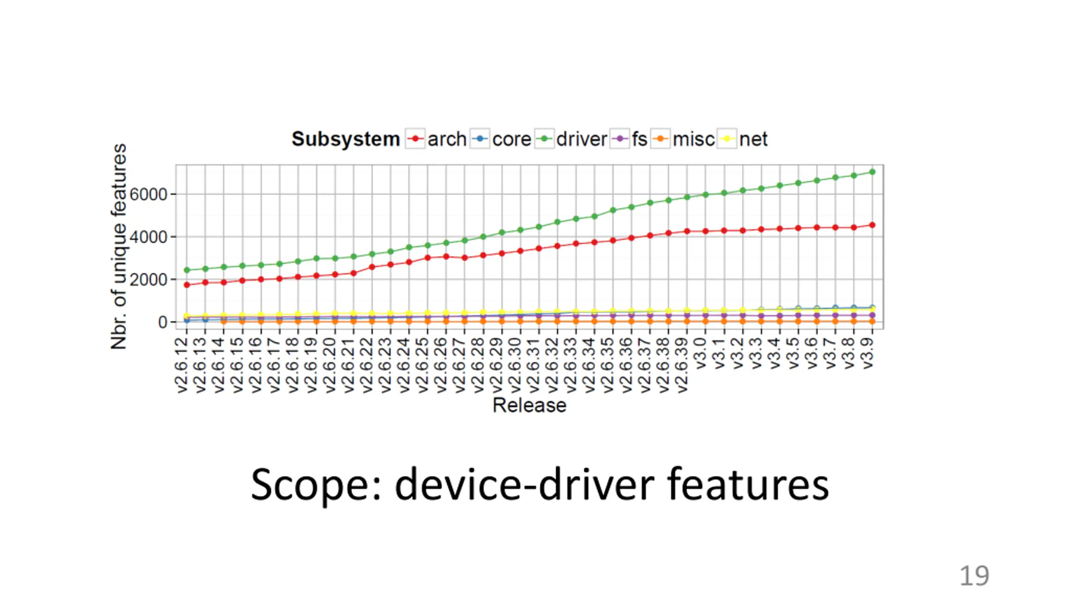
Task: Click the orange misc legend swatch
Action: pyautogui.click(x=660, y=139)
